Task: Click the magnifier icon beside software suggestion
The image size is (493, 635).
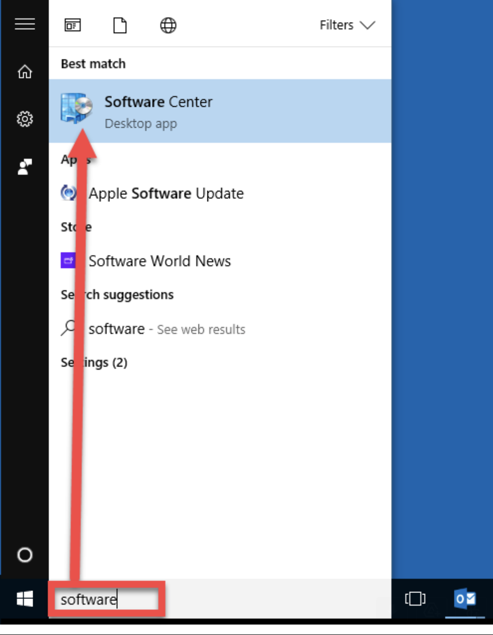Action: (x=68, y=328)
